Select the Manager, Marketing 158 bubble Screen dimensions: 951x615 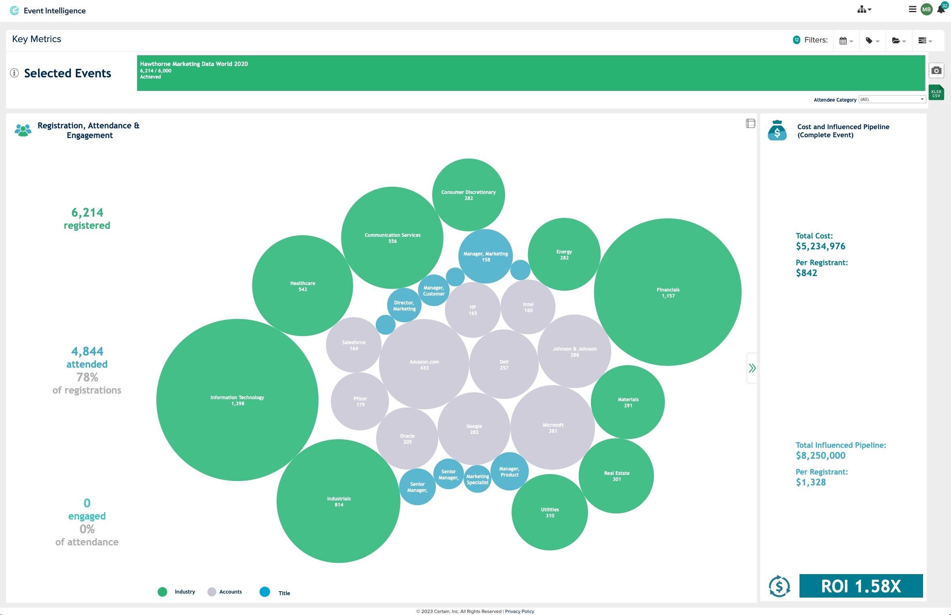click(x=486, y=256)
